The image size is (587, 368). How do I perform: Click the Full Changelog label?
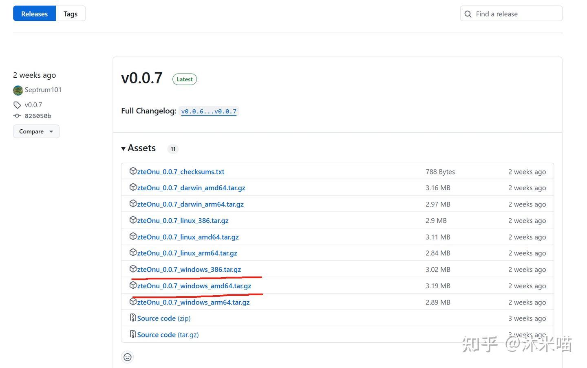149,111
